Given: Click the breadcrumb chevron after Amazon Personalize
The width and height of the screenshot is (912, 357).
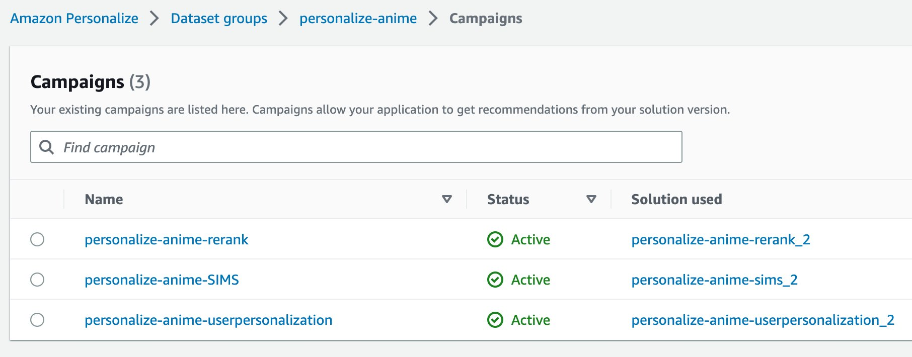Looking at the screenshot, I should tap(155, 19).
